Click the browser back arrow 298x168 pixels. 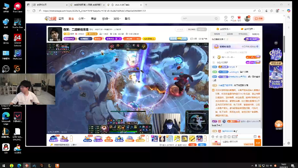click(29, 11)
